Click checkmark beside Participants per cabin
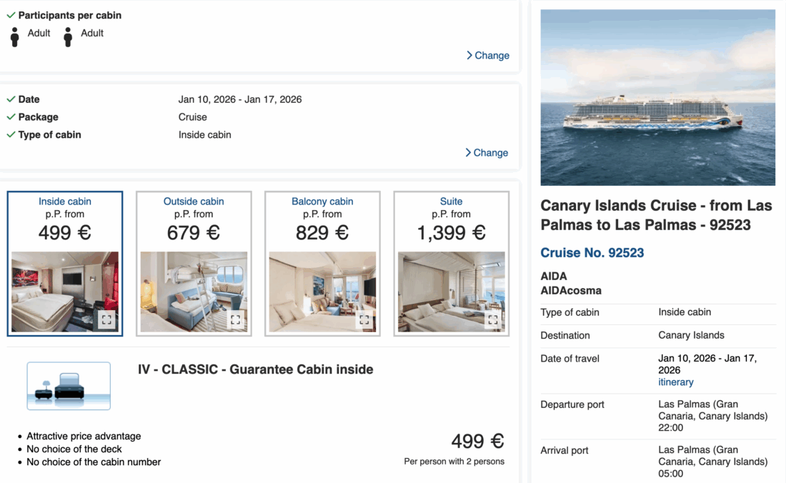786x483 pixels. (x=11, y=15)
